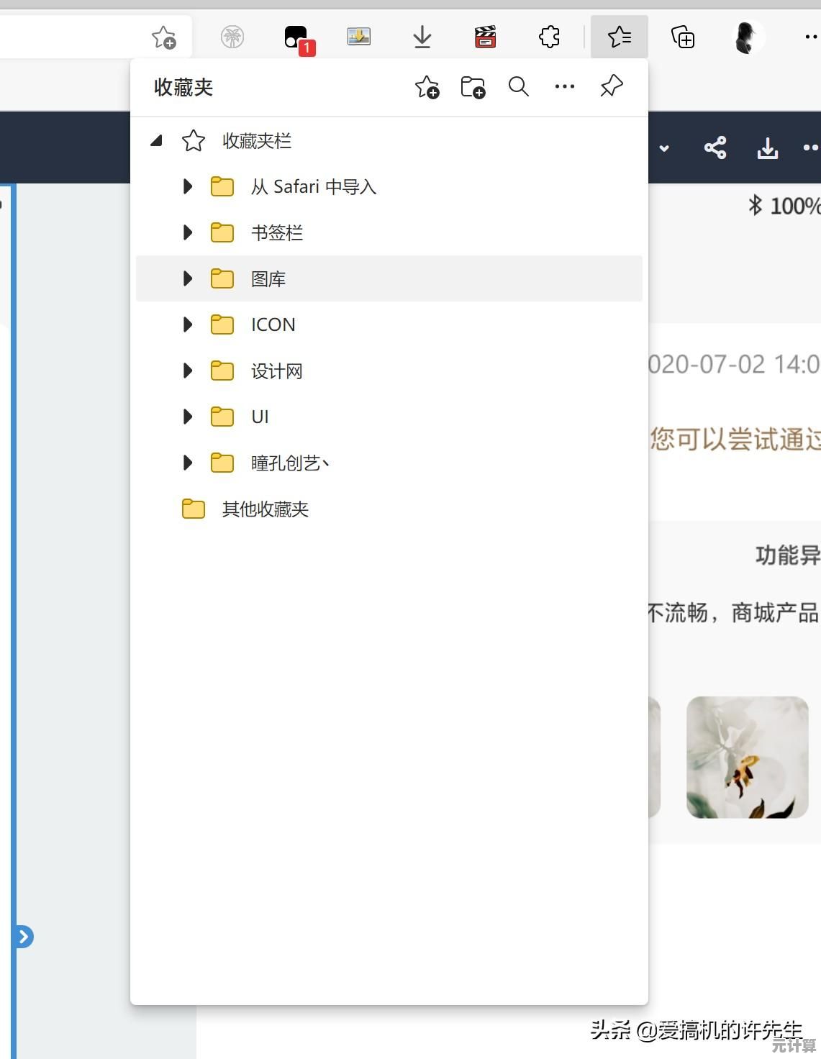The image size is (821, 1059).
Task: Open Collections toolbar button
Action: (682, 37)
